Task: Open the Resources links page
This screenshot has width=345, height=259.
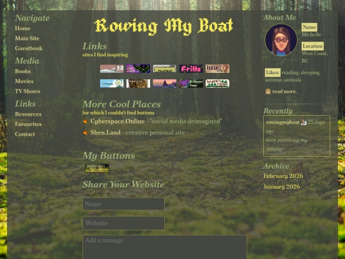Action: click(x=28, y=114)
